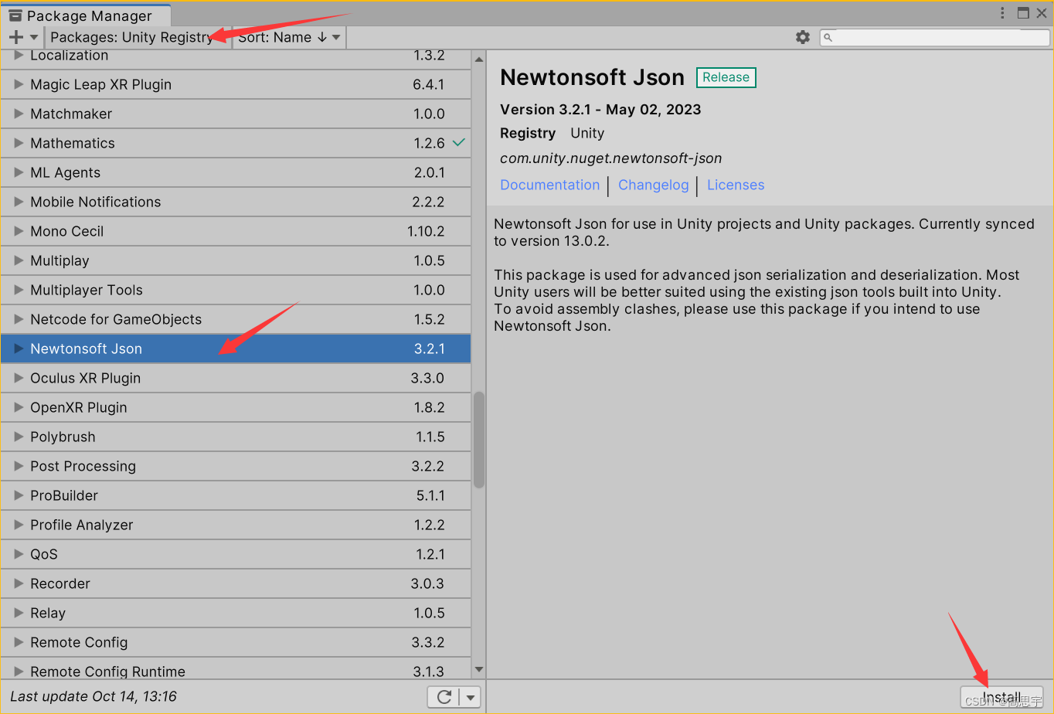This screenshot has height=714, width=1054.
Task: Open the Changelog link
Action: click(653, 185)
